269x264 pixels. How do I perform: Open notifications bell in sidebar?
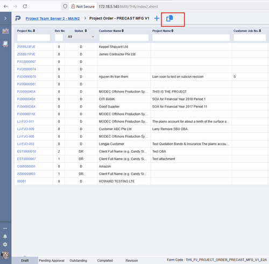[5, 237]
